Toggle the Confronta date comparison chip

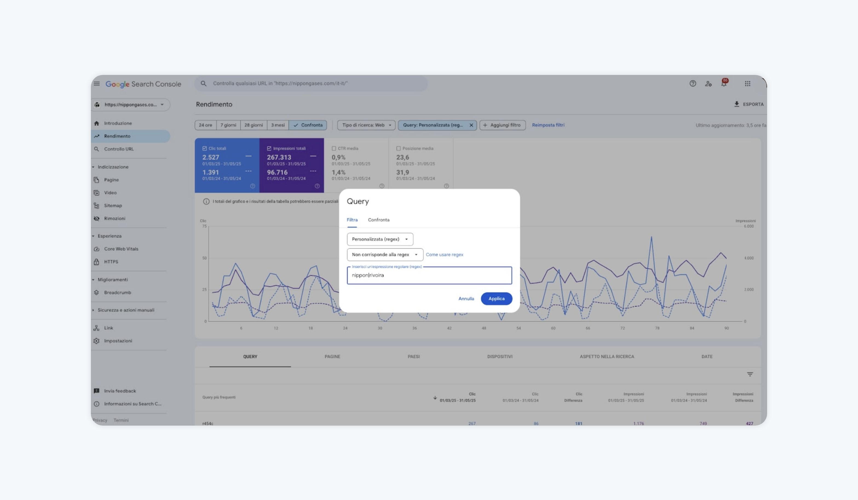pos(308,125)
